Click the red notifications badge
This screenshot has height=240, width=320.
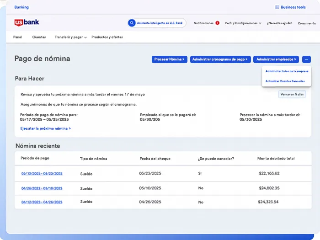click(217, 23)
